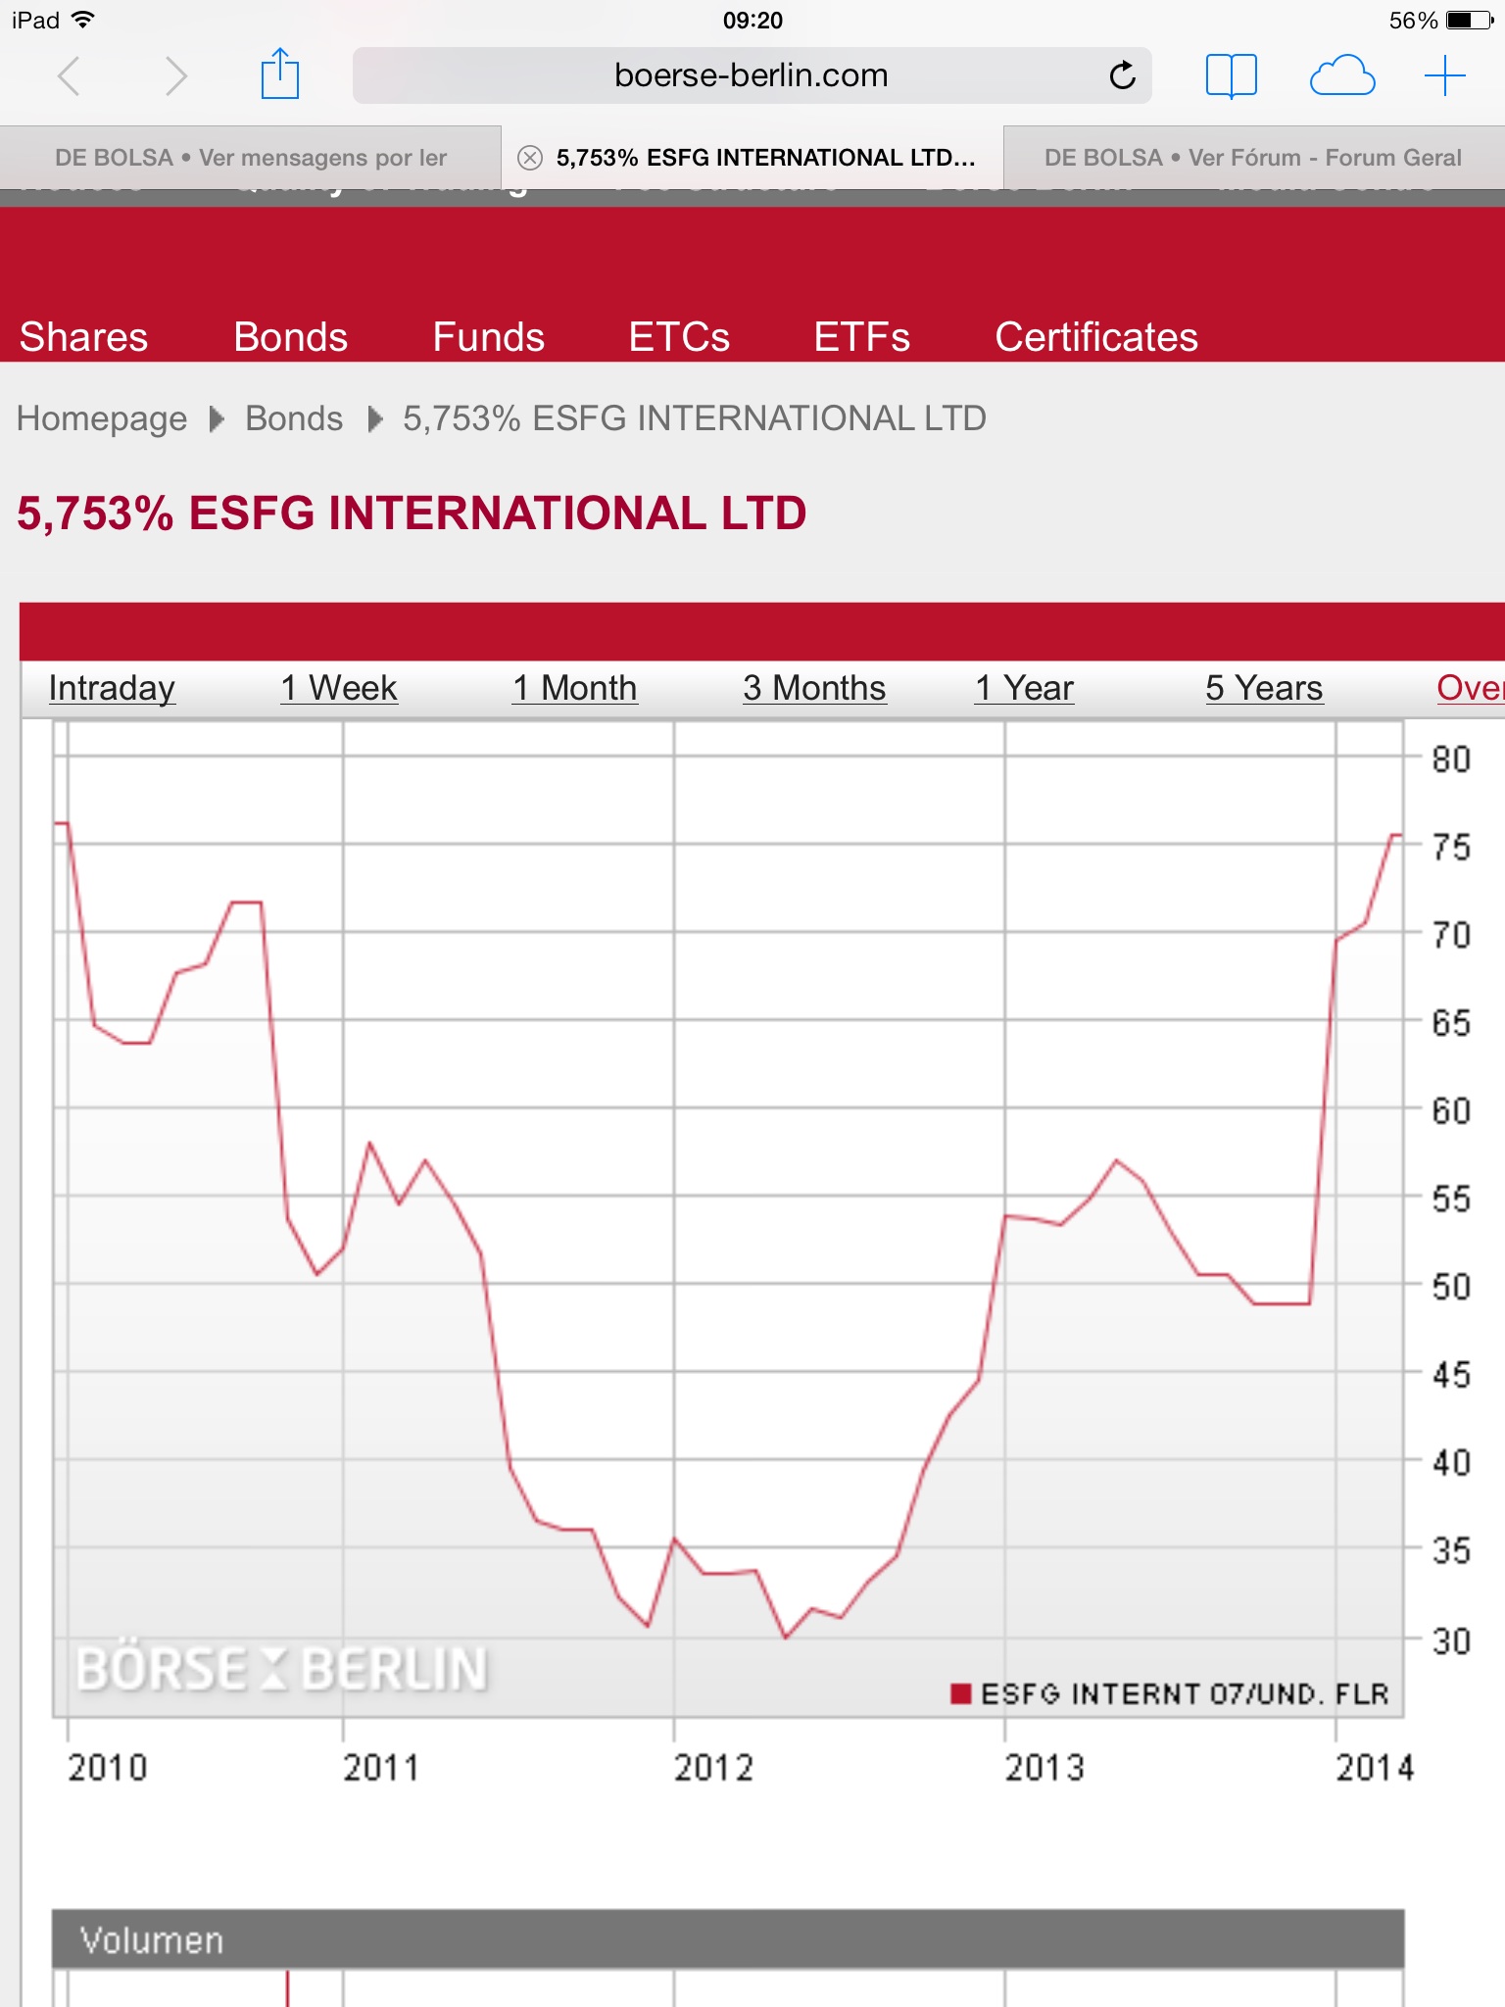This screenshot has width=1505, height=2007.
Task: Tap the battery indicator in the status bar
Action: coord(1469,20)
